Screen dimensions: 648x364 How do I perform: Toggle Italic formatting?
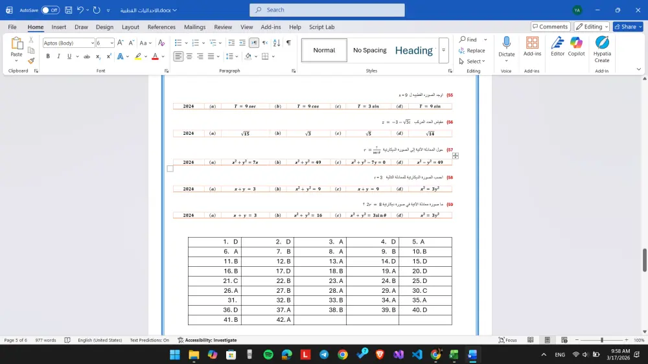click(x=59, y=56)
